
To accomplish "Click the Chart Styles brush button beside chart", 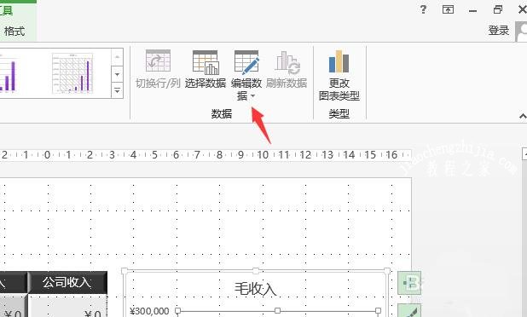I will [x=409, y=311].
